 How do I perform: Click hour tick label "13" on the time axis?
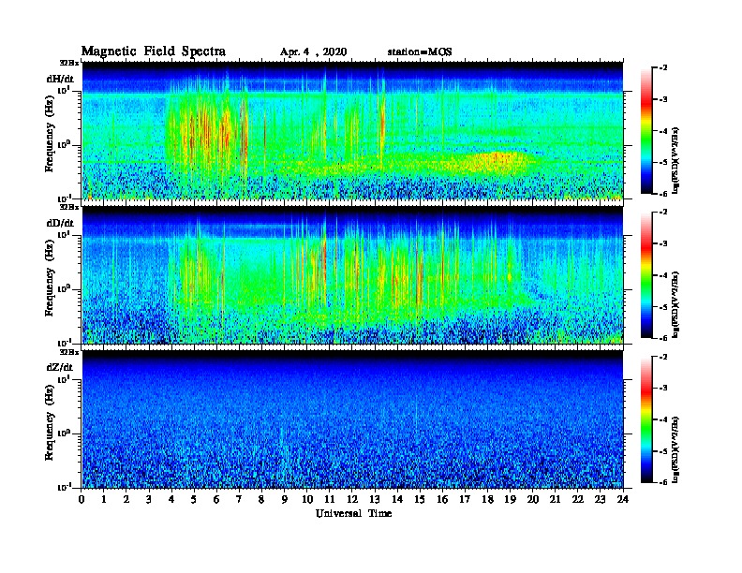coord(375,499)
